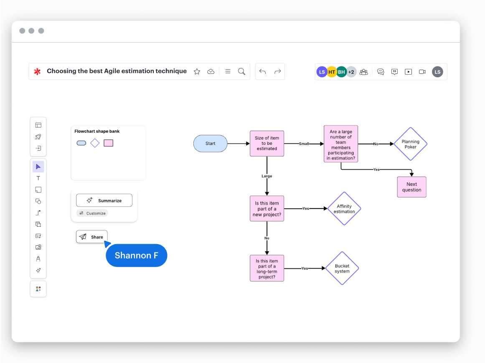Toggle the templates panel icon

click(38, 125)
